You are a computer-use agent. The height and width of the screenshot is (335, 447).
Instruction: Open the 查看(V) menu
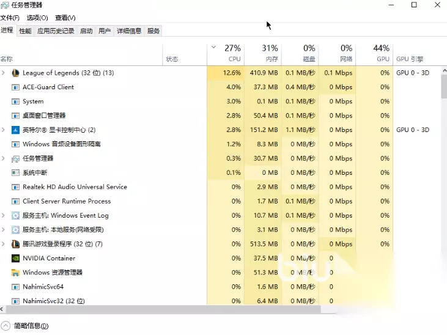coord(65,18)
